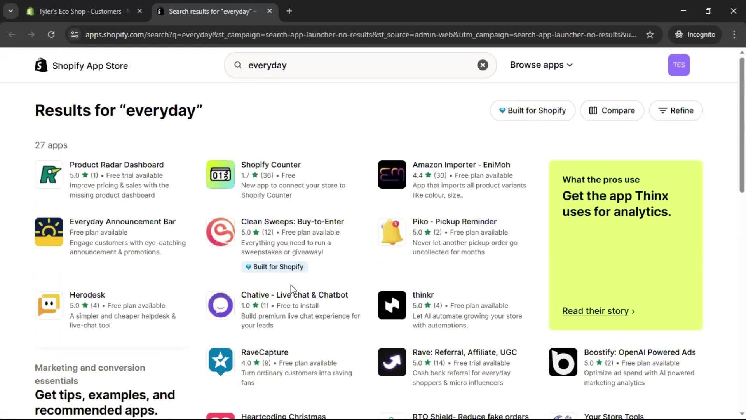Open the Browse apps dropdown
746x420 pixels.
coord(541,65)
